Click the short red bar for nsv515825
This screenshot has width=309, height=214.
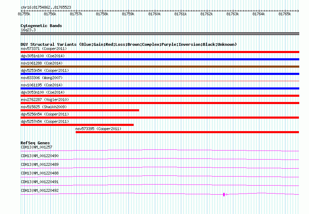(80, 110)
